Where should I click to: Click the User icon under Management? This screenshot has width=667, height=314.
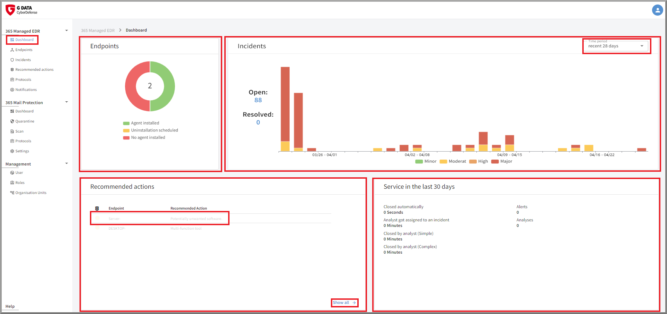(x=12, y=173)
